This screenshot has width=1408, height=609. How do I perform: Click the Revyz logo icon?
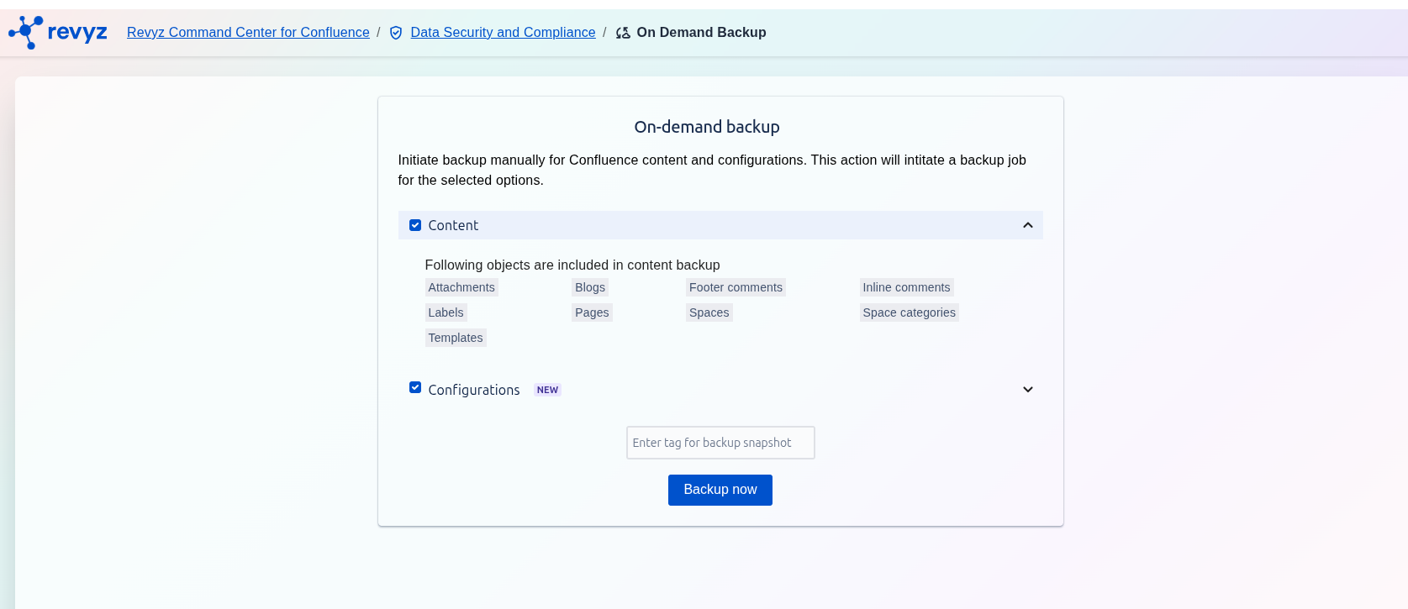tap(26, 32)
